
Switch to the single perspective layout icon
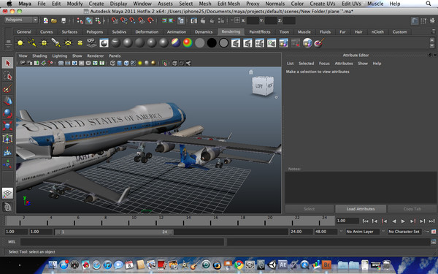pos(7,193)
